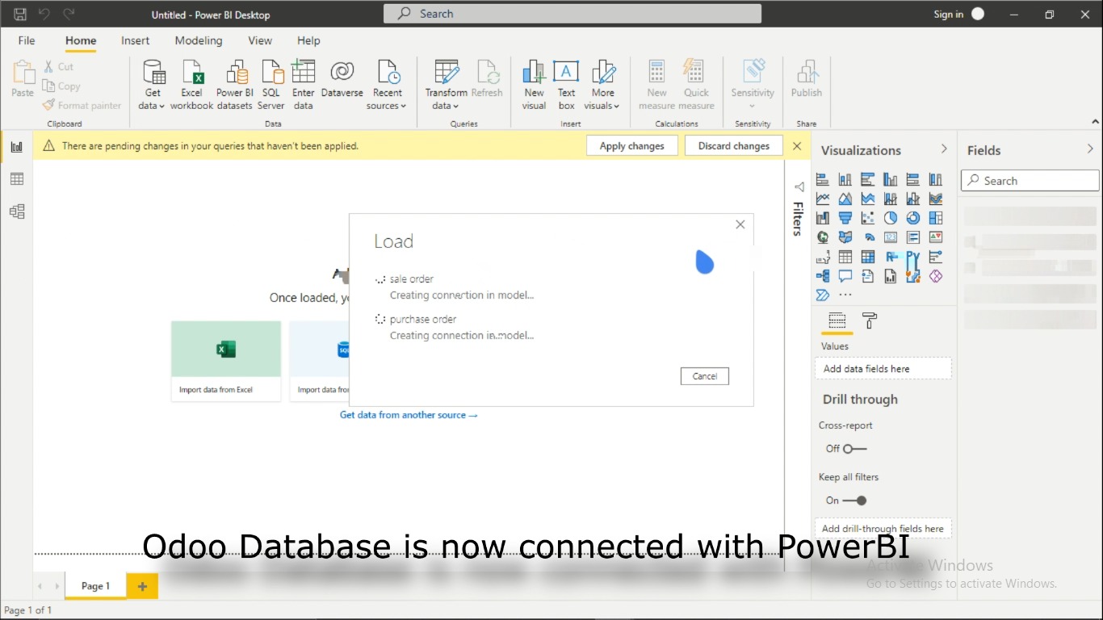This screenshot has height=620, width=1103.
Task: Select the line chart visual
Action: click(x=823, y=199)
